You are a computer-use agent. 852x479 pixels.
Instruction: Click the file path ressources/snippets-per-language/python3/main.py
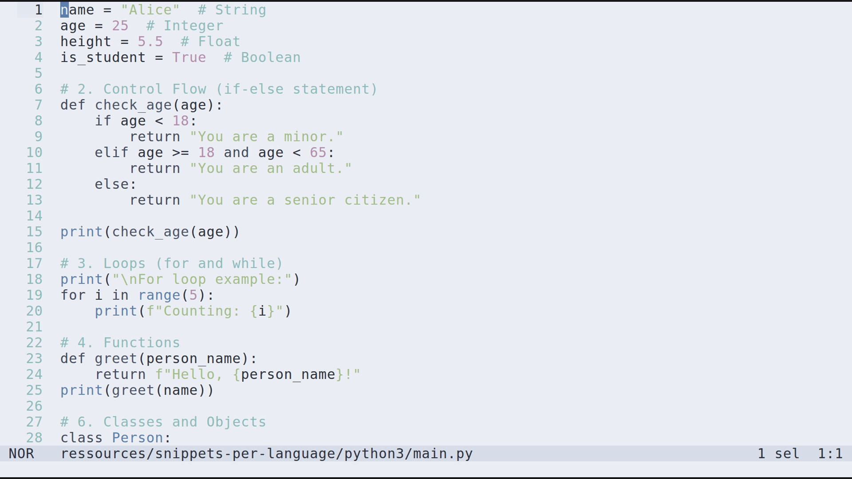pyautogui.click(x=266, y=453)
